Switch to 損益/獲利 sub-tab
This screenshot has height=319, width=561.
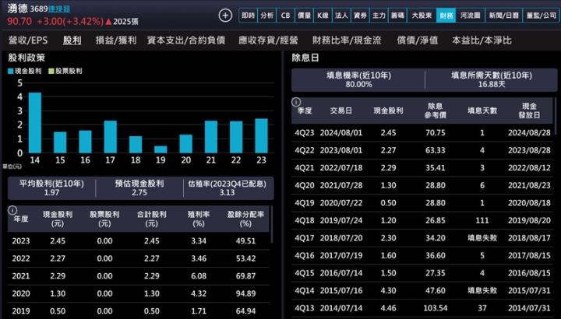[116, 40]
